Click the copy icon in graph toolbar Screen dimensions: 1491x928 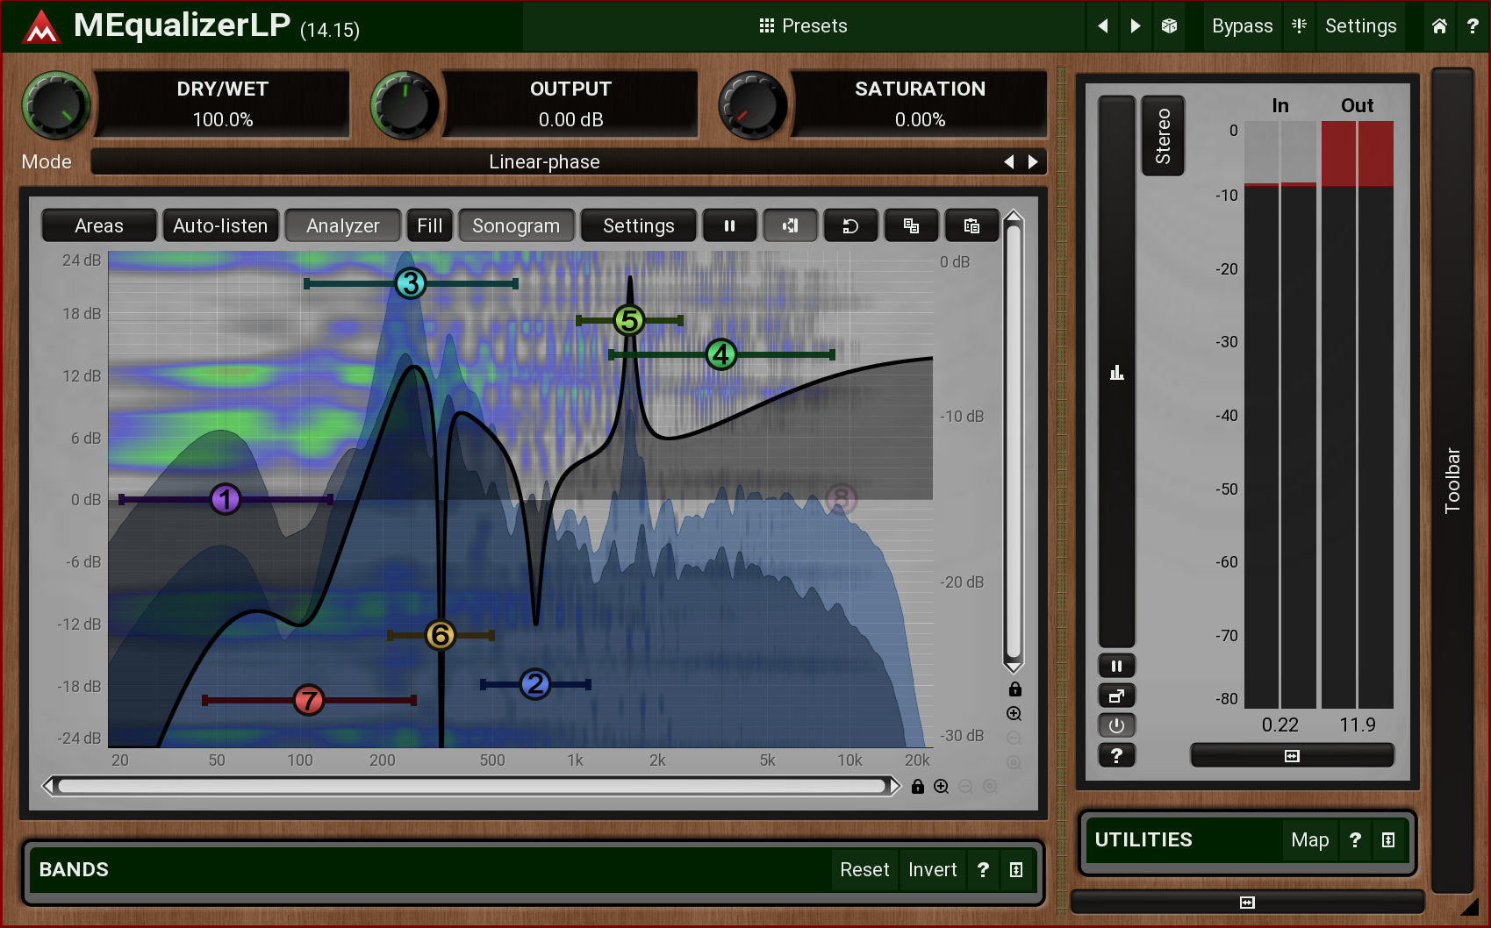click(x=911, y=226)
